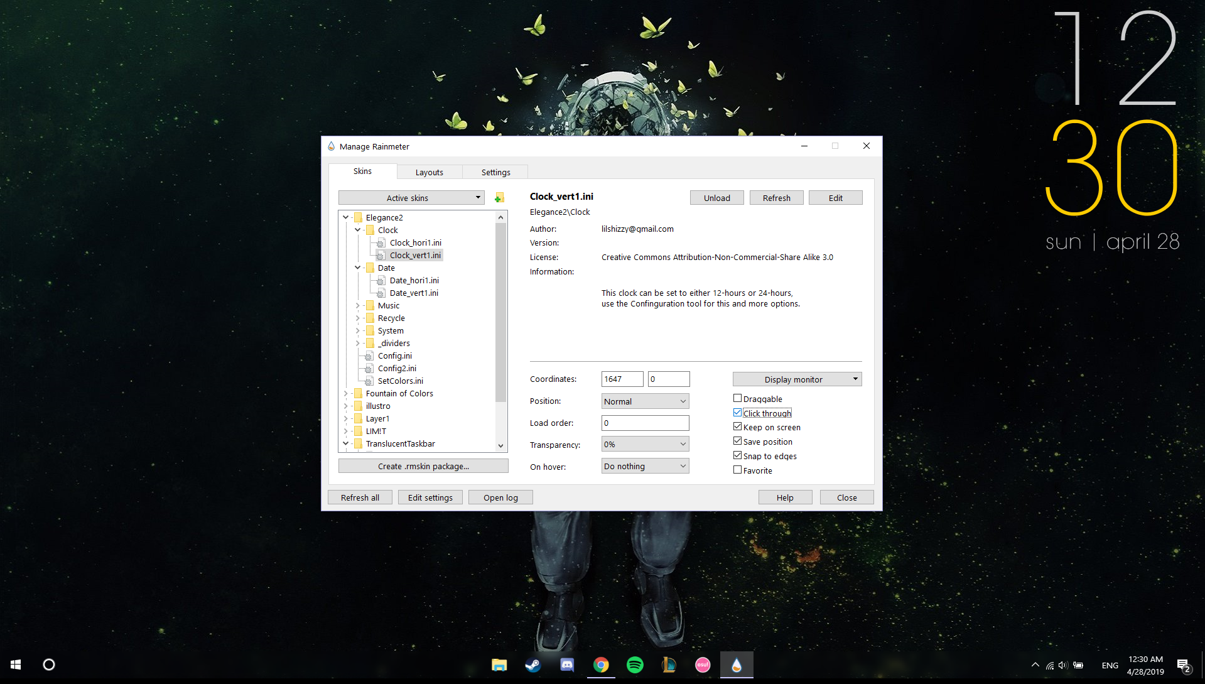
Task: Click the Refresh all button
Action: [359, 497]
